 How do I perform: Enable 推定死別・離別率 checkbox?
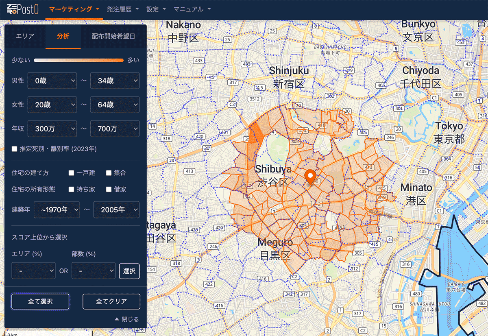point(15,149)
